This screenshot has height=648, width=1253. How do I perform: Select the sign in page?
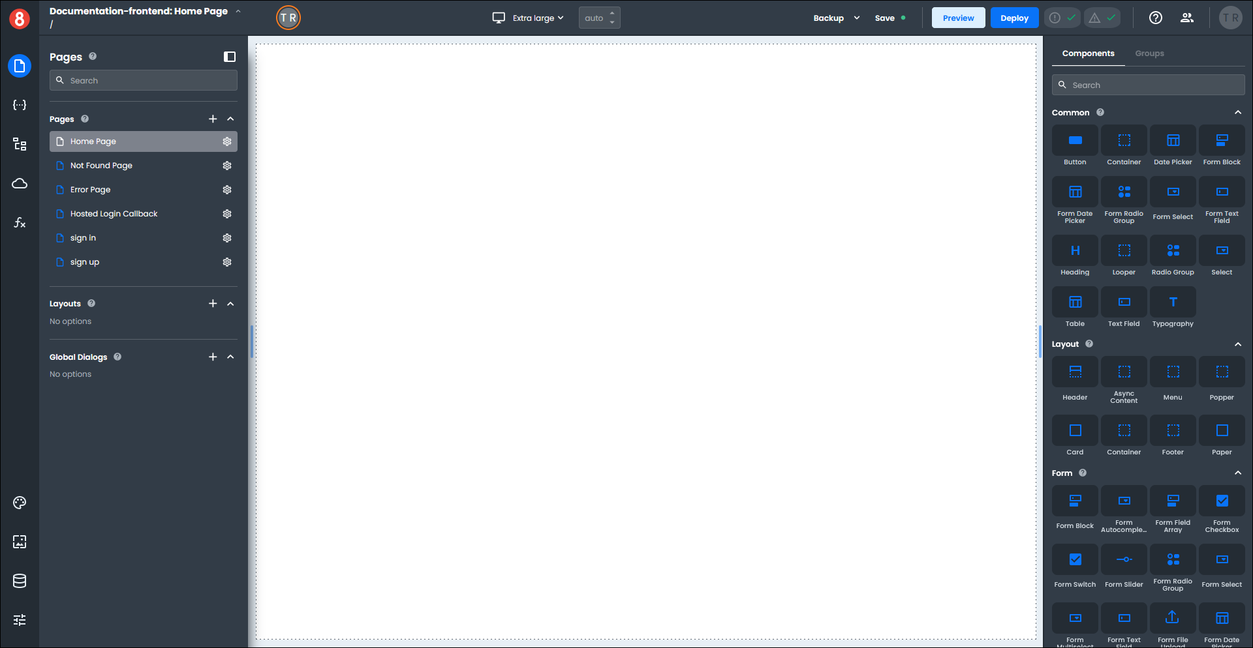pyautogui.click(x=83, y=238)
